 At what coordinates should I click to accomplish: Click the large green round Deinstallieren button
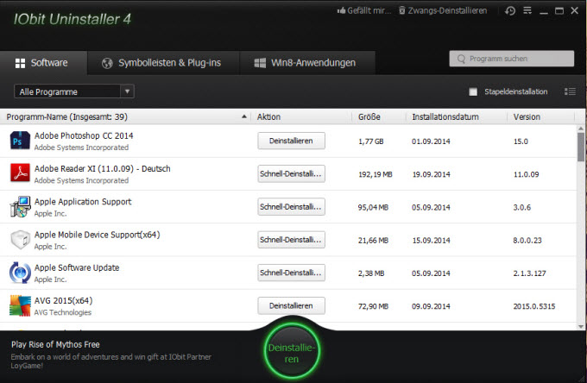click(292, 352)
